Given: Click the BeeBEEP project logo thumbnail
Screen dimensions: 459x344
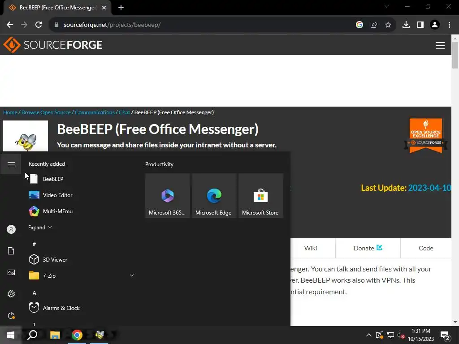Looking at the screenshot, I should tap(26, 136).
